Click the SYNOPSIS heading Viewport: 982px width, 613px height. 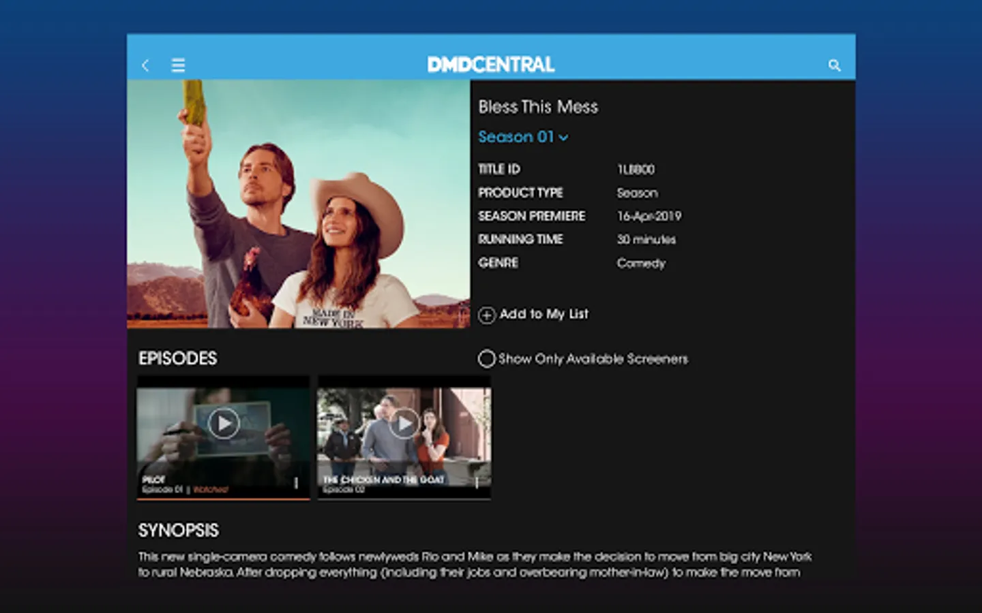point(179,531)
